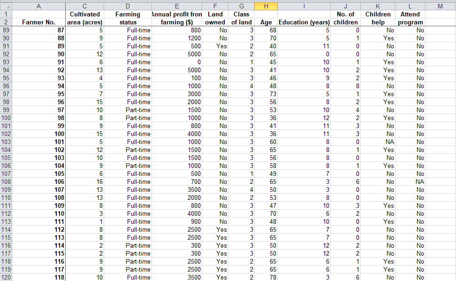Screen dimensions: 456x281
Task: Select column J header
Action: click(x=345, y=6)
